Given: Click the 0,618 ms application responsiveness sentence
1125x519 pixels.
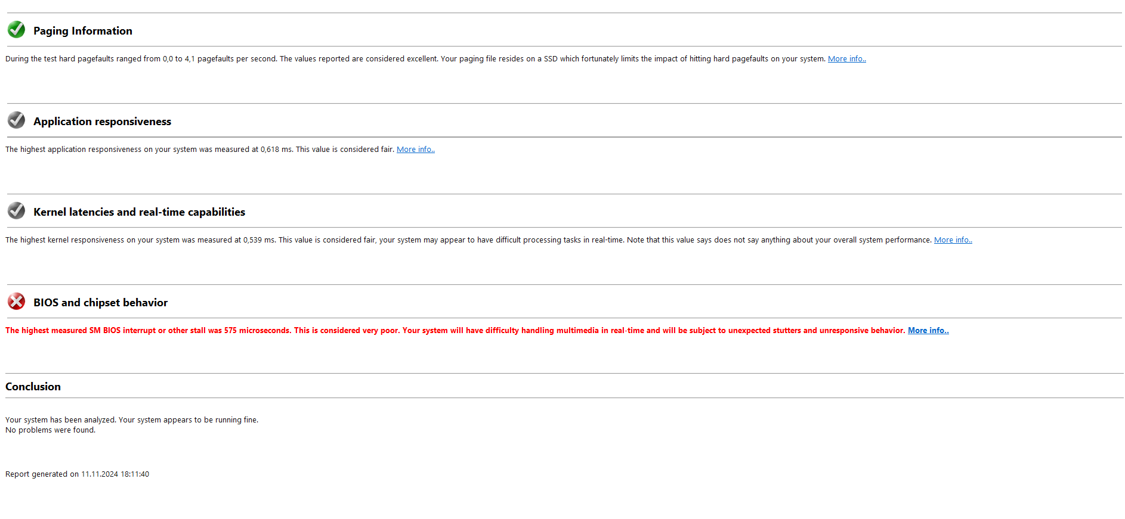Looking at the screenshot, I should [200, 150].
